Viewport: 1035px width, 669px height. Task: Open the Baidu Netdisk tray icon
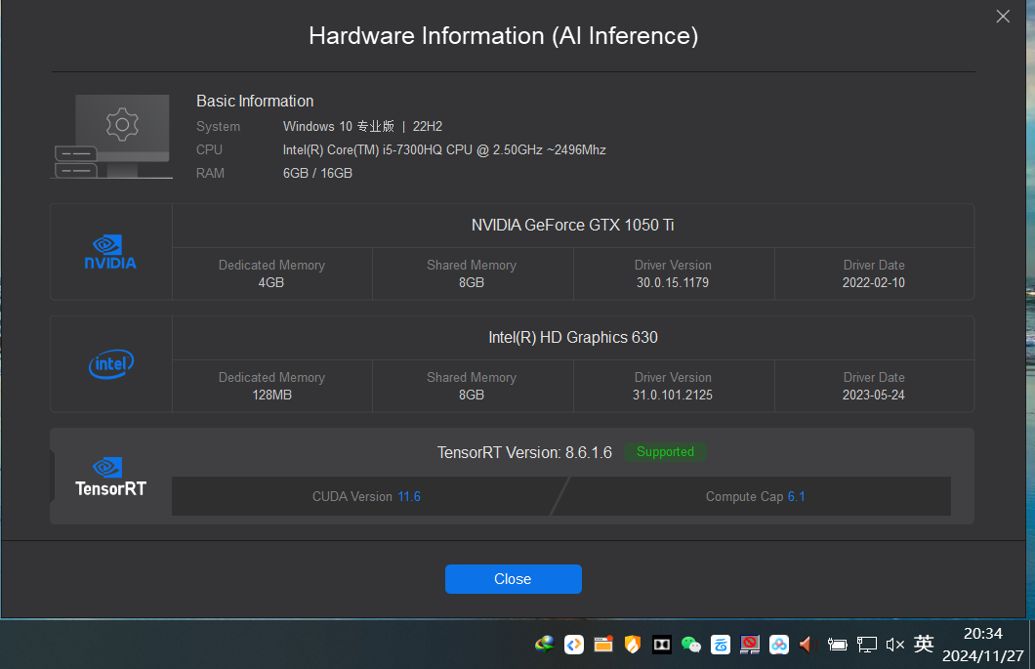pyautogui.click(x=779, y=645)
